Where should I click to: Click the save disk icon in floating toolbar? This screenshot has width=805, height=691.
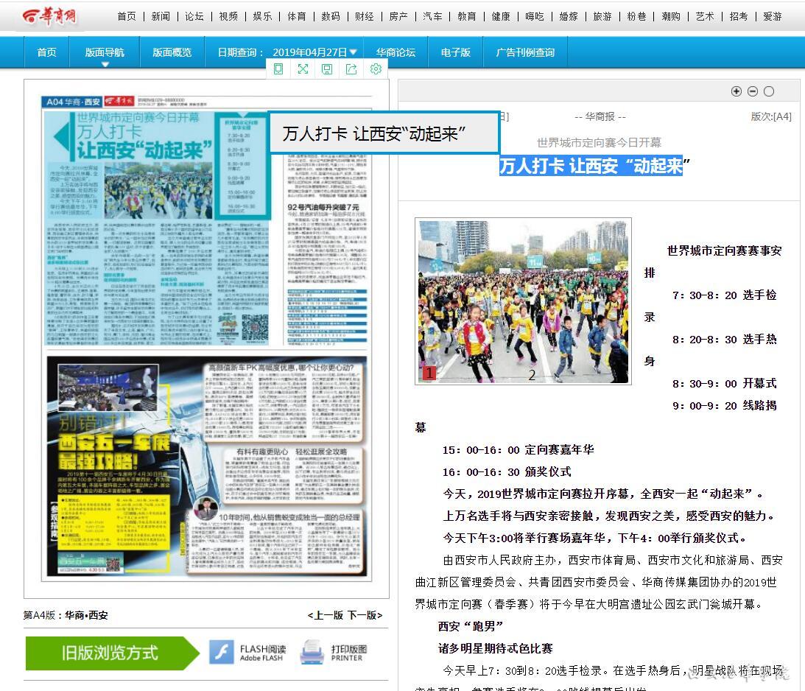coord(327,69)
